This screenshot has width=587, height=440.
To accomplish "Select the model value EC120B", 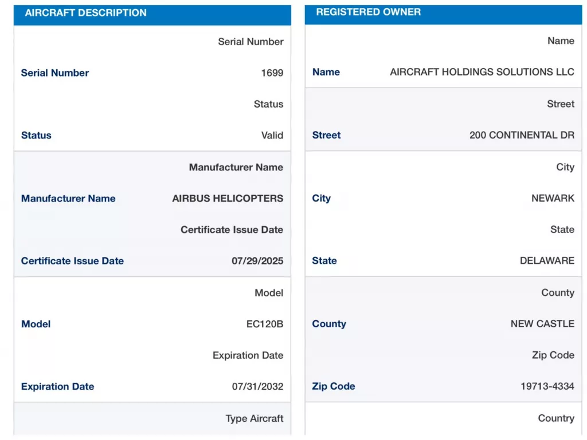I will pos(265,324).
